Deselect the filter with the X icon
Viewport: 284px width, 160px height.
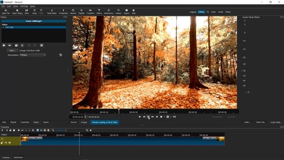tap(41, 45)
